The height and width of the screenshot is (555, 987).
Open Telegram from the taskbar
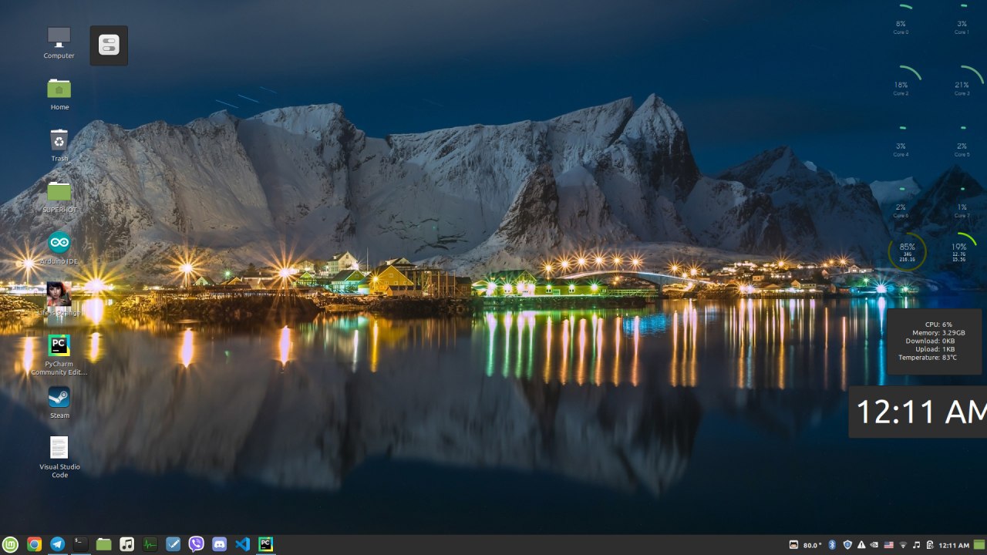click(x=57, y=544)
